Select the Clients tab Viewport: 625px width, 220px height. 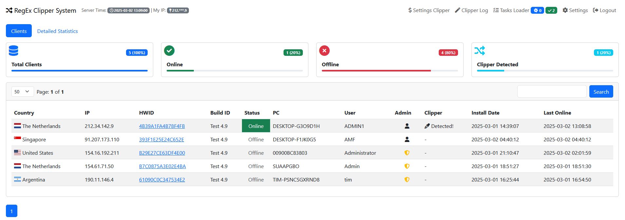point(19,31)
